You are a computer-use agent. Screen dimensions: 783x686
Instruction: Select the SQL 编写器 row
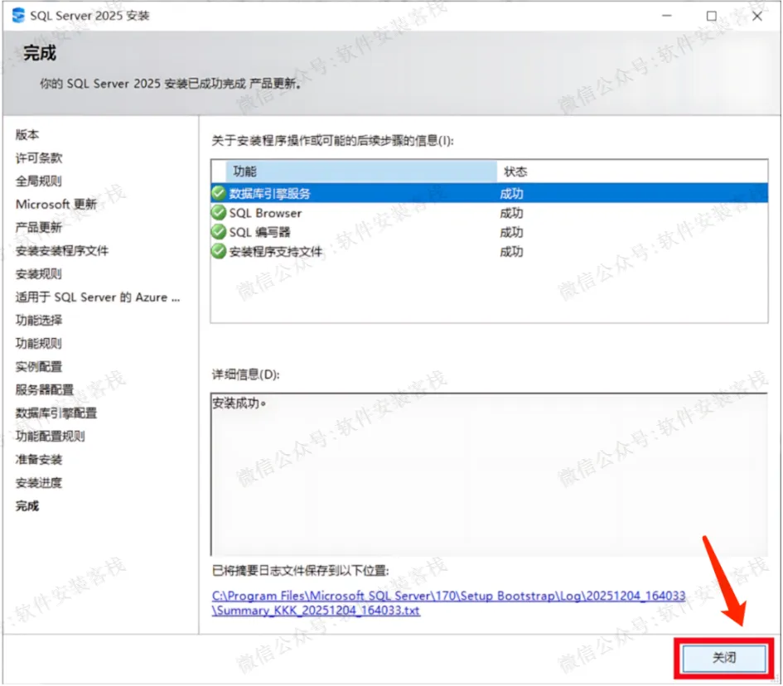pyautogui.click(x=490, y=232)
